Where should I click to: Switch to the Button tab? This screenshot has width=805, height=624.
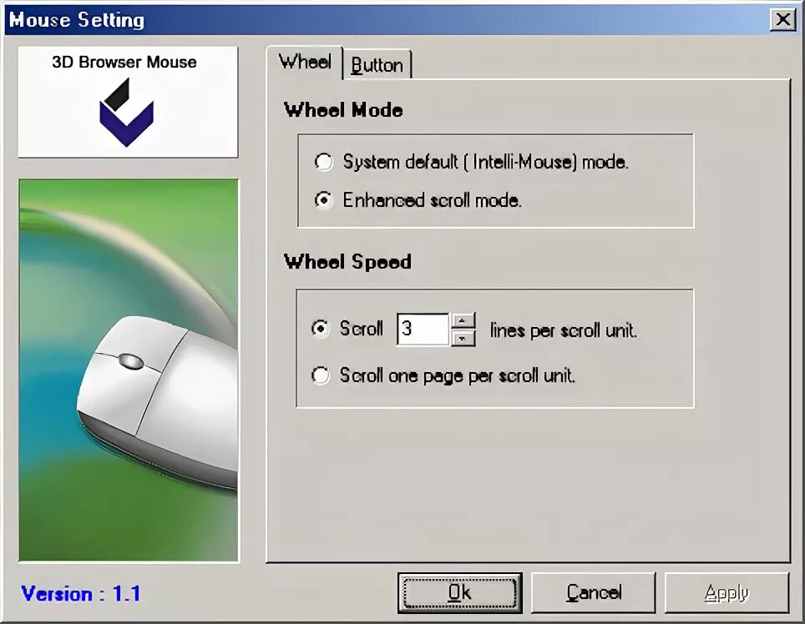(x=377, y=65)
